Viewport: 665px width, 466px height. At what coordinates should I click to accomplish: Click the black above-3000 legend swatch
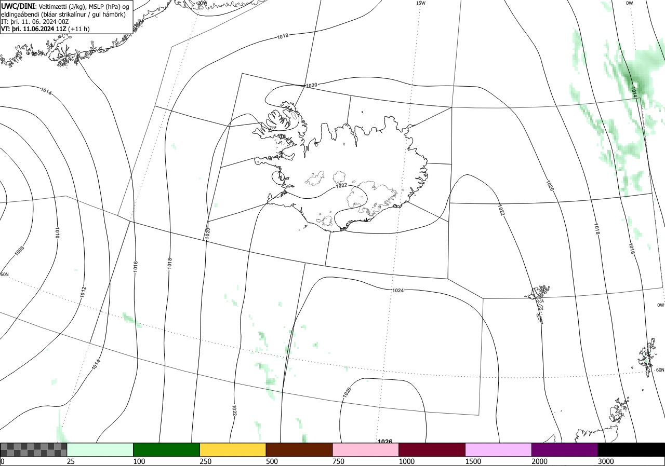[x=631, y=449]
